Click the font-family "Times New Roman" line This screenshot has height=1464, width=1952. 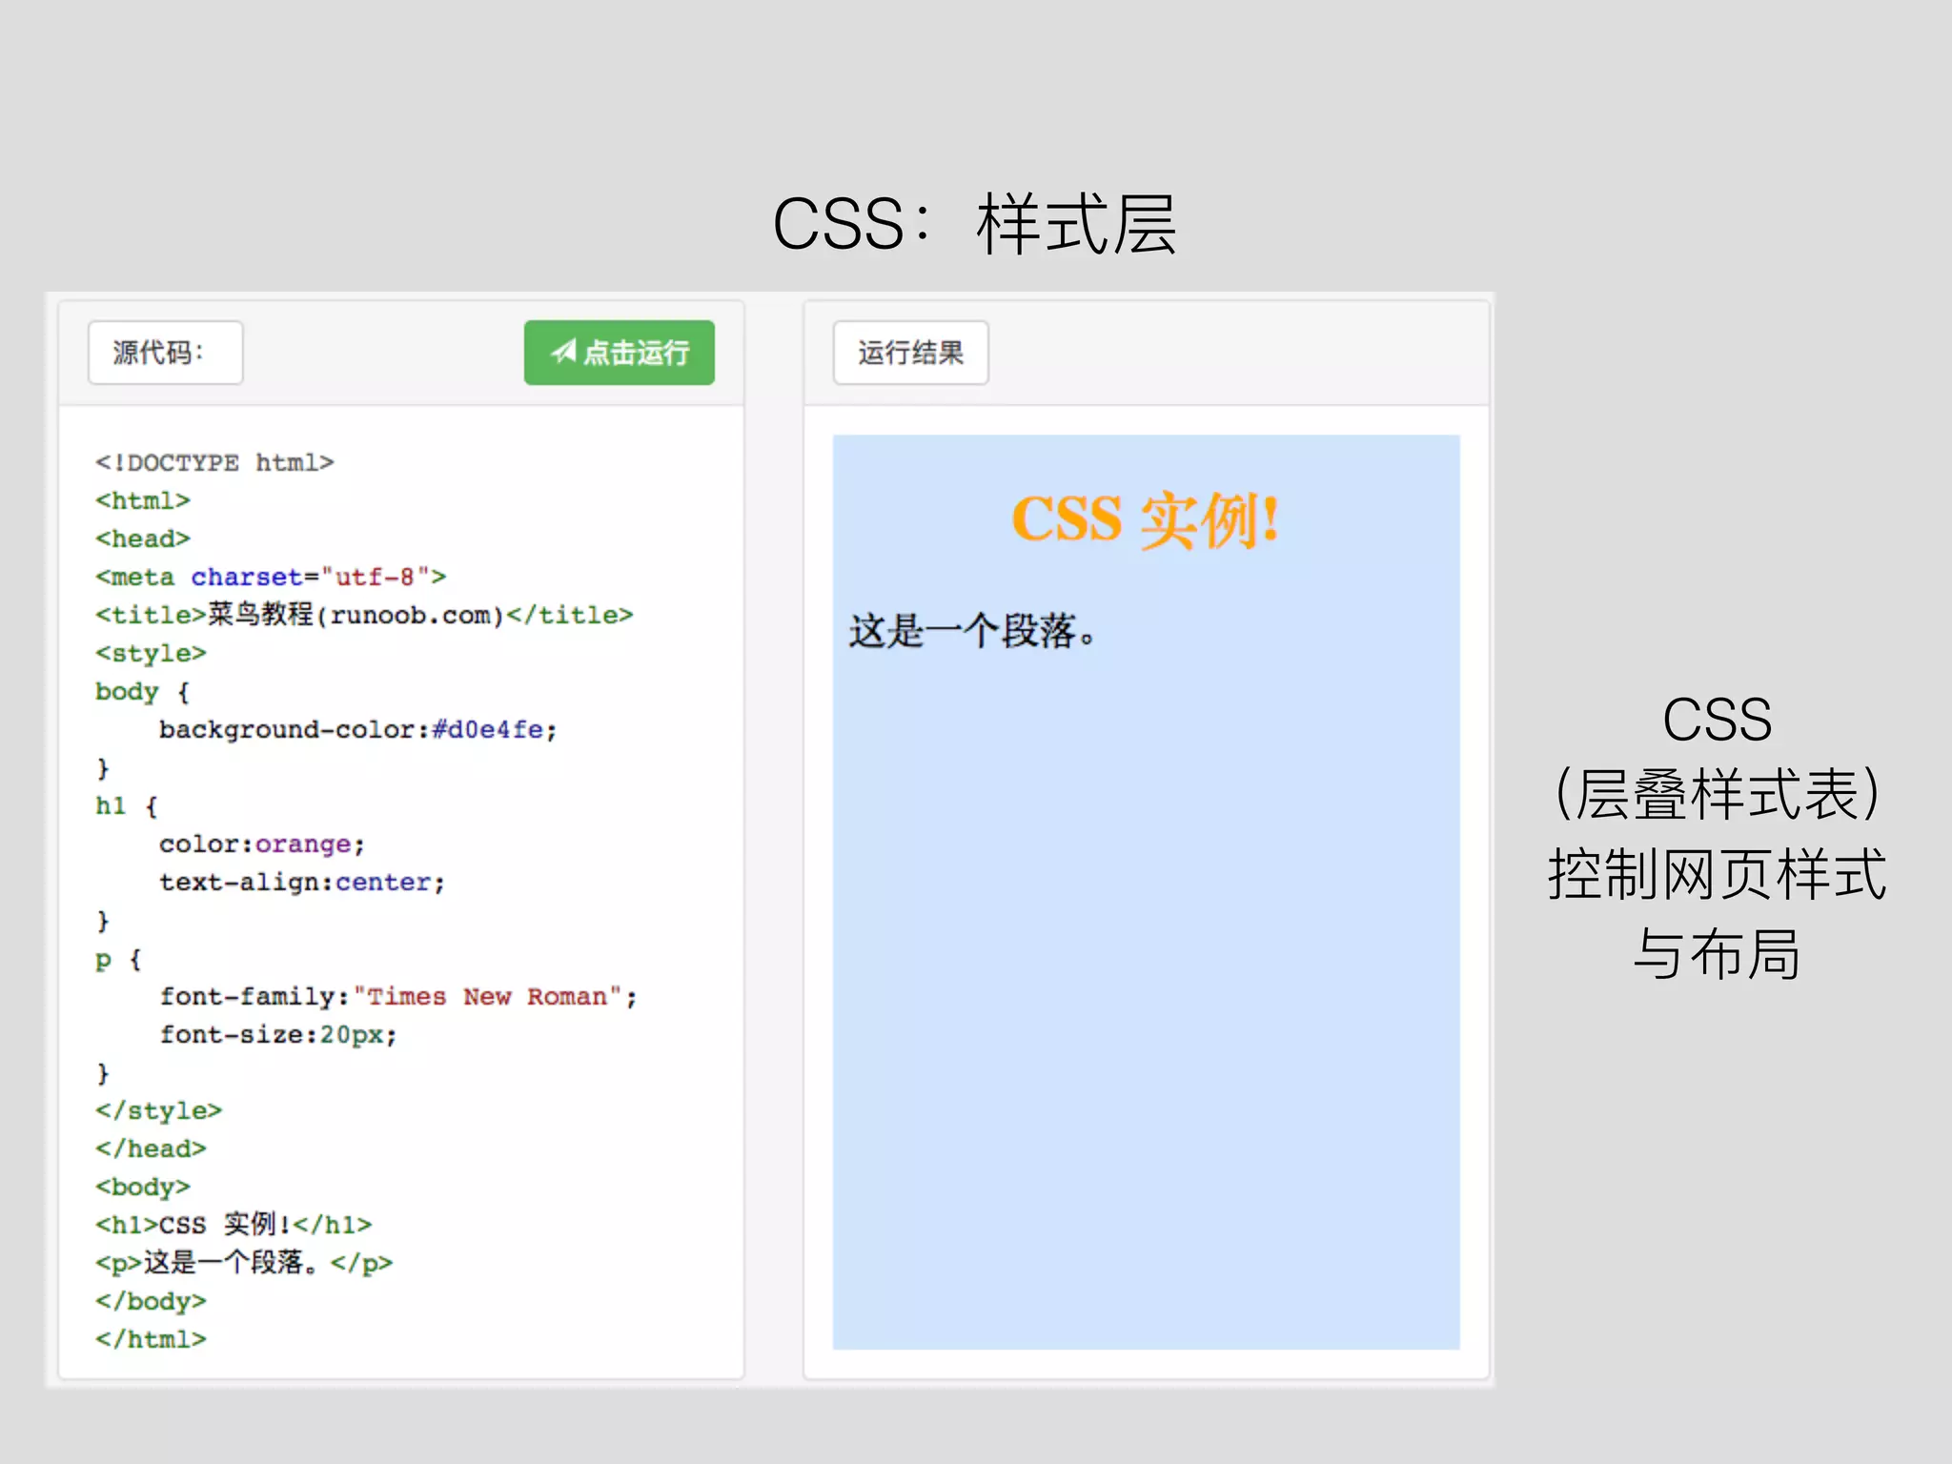pos(398,997)
